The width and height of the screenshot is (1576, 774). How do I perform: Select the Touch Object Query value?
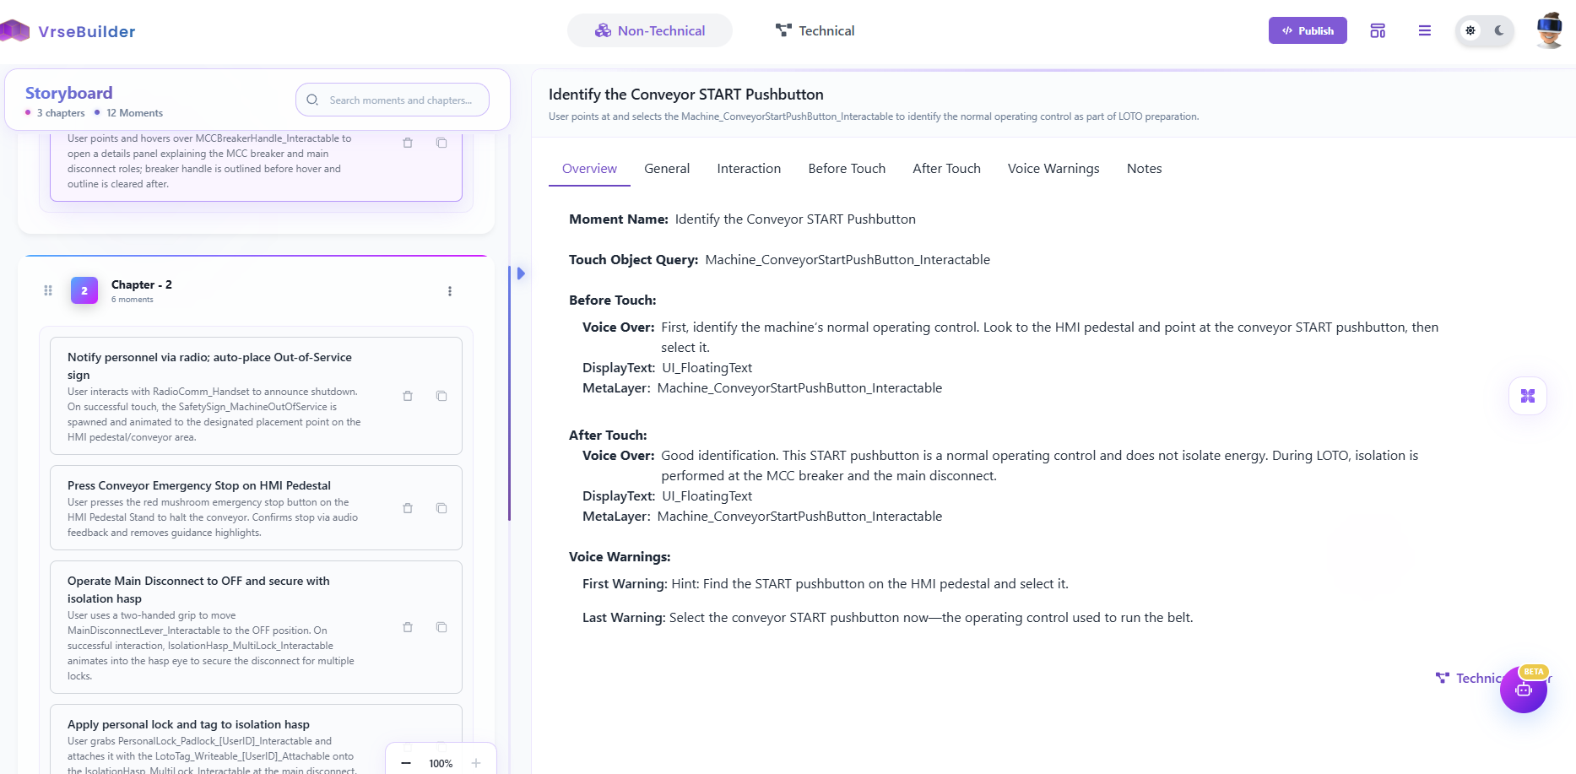848,260
